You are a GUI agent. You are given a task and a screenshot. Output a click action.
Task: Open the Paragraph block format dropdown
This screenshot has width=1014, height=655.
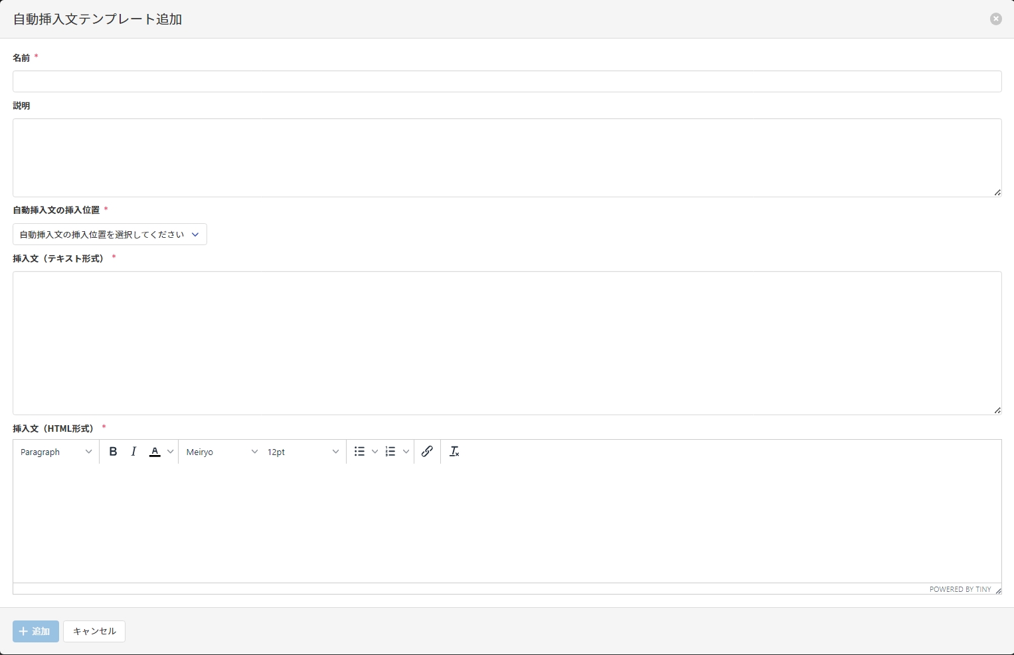pyautogui.click(x=56, y=452)
